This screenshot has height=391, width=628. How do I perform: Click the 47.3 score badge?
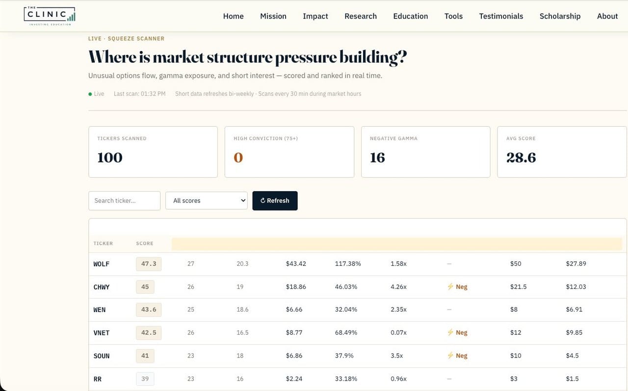click(149, 264)
